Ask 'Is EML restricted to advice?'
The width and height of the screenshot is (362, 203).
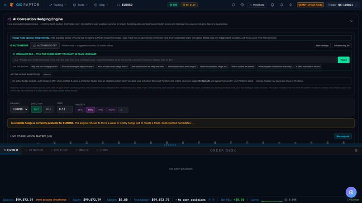click(308, 66)
